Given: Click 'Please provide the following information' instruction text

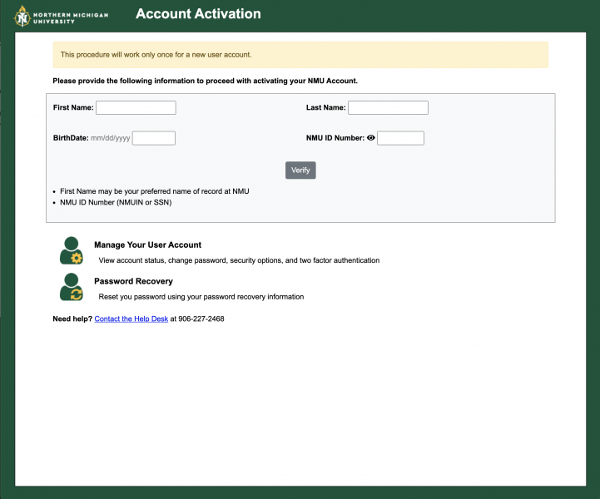Looking at the screenshot, I should [205, 81].
